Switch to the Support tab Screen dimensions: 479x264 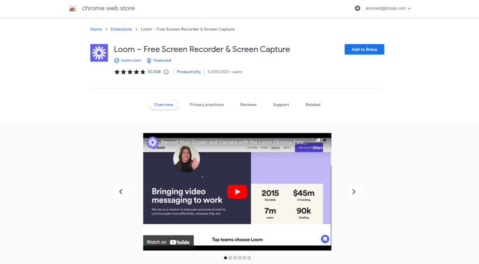[281, 105]
